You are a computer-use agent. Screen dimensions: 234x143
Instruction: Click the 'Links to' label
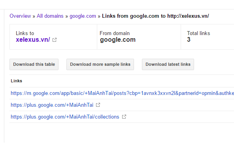click(x=25, y=33)
